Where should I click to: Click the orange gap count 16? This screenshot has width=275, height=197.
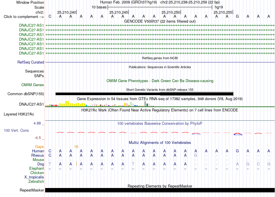(x=76, y=147)
